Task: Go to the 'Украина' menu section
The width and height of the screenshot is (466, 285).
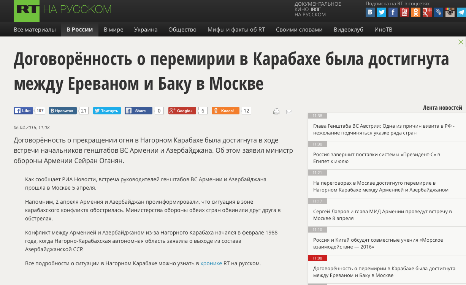Action: tap(146, 30)
